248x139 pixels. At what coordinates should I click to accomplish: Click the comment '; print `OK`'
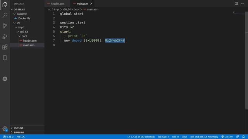76,36
